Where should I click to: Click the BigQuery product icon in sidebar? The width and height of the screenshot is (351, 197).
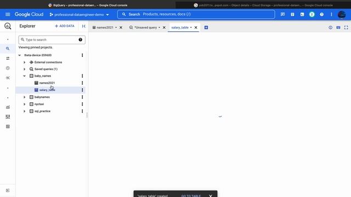tap(8, 26)
